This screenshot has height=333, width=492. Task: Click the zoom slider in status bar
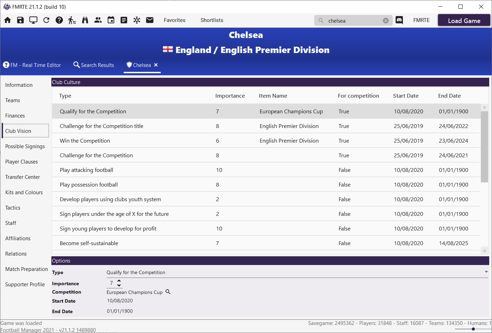[x=473, y=329]
